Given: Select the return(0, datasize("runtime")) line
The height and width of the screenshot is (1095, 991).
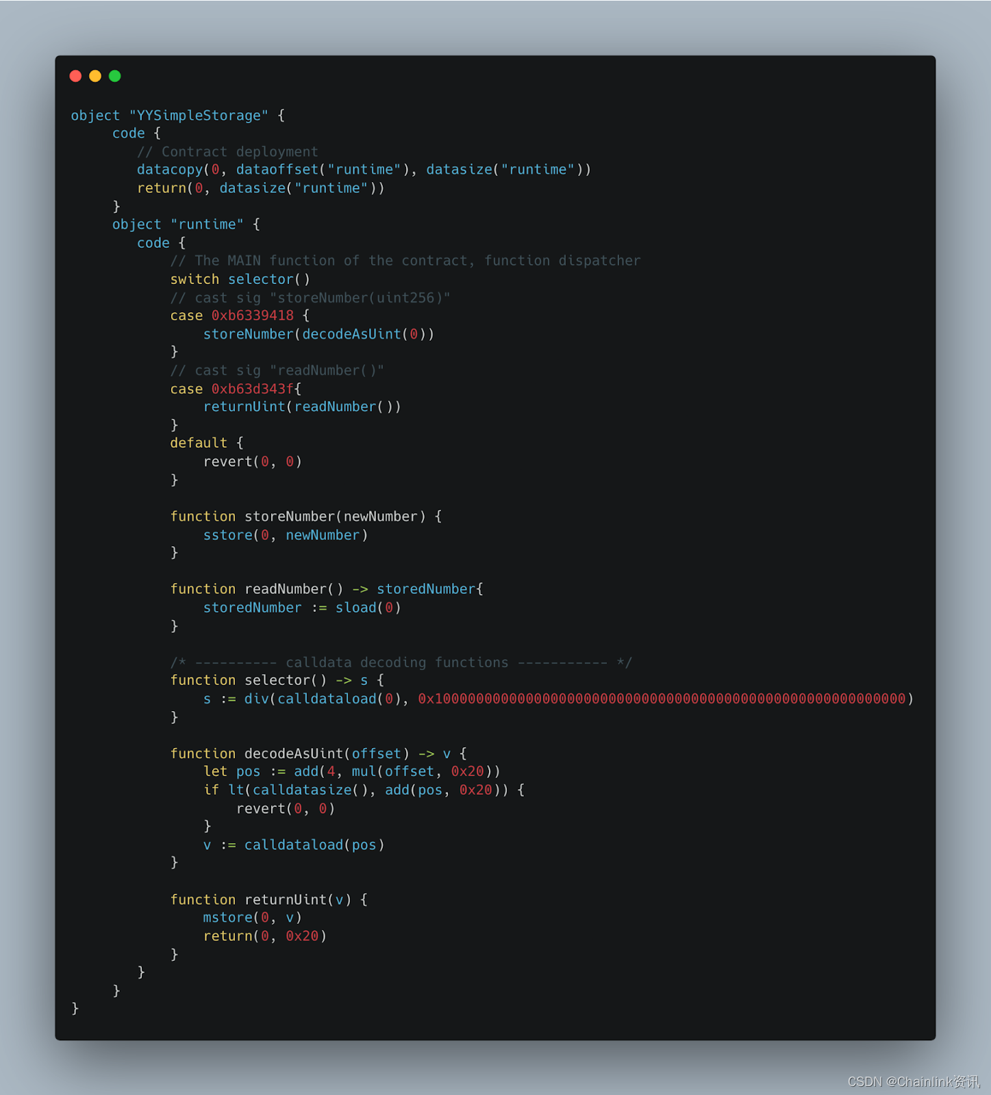Looking at the screenshot, I should coord(260,188).
